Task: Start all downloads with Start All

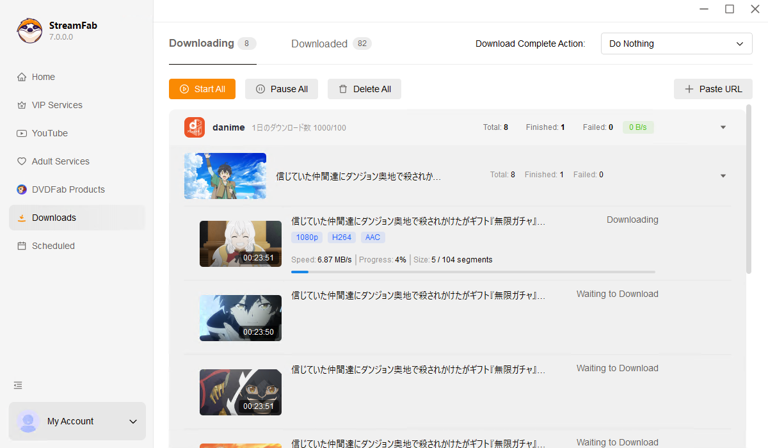Action: tap(202, 89)
